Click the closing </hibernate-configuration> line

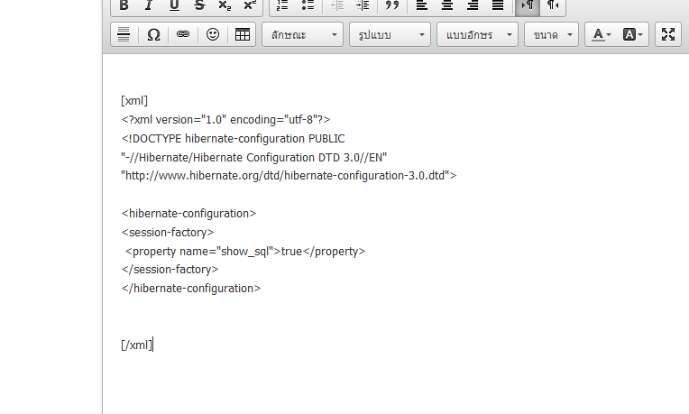(x=190, y=289)
